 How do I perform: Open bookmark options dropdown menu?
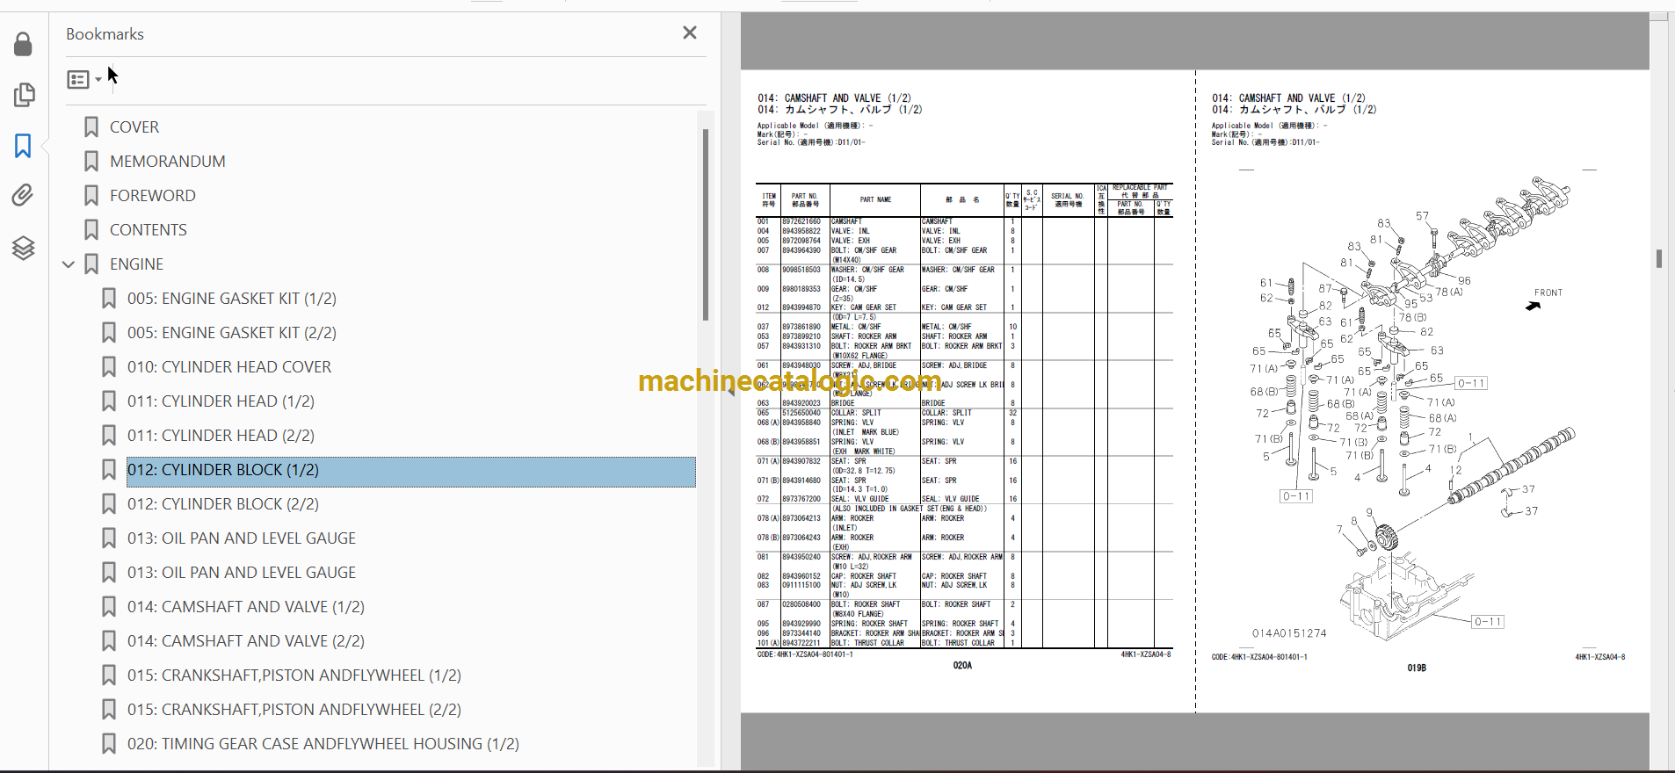84,80
